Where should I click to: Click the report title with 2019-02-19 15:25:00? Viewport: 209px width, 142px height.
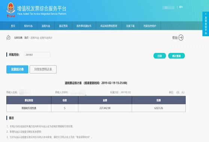pos(96,83)
